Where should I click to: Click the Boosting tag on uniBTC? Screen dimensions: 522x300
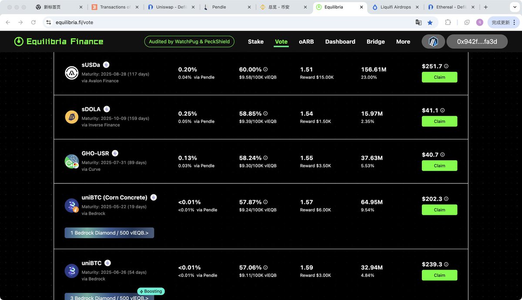[151, 291]
